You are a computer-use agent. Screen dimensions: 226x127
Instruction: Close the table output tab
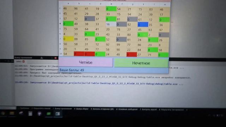coord(24,61)
